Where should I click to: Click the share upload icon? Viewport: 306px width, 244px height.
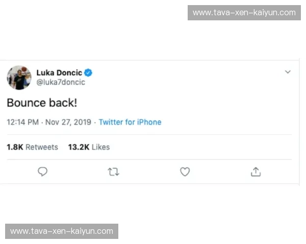(256, 172)
